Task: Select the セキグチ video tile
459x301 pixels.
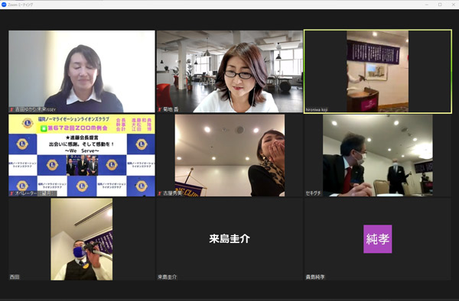Action: click(x=378, y=155)
